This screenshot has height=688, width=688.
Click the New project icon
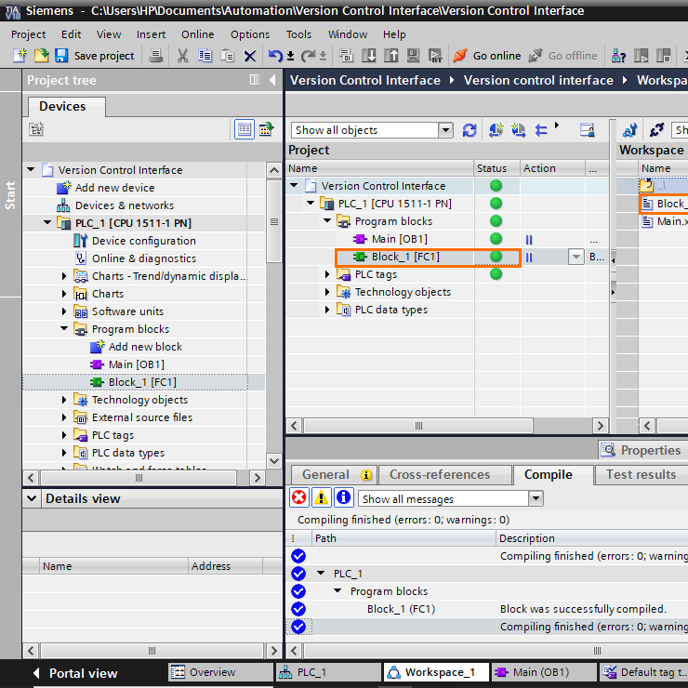click(20, 55)
